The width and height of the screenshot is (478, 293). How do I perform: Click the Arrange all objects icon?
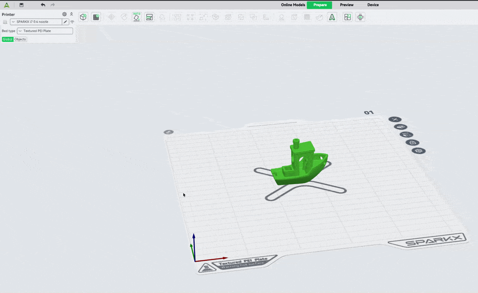pos(149,17)
